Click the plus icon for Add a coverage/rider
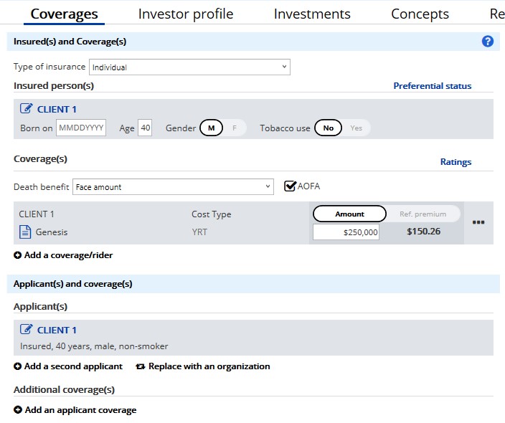The width and height of the screenshot is (505, 423). click(x=17, y=255)
